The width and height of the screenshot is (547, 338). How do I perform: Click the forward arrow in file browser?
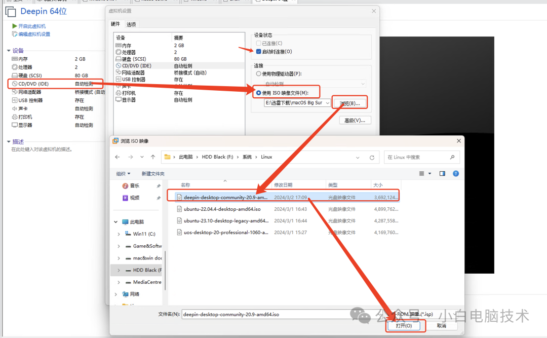tap(131, 157)
